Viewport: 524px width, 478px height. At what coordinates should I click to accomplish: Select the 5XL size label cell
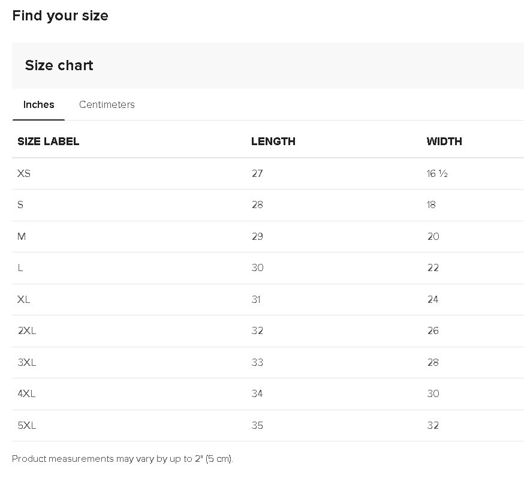(x=27, y=425)
